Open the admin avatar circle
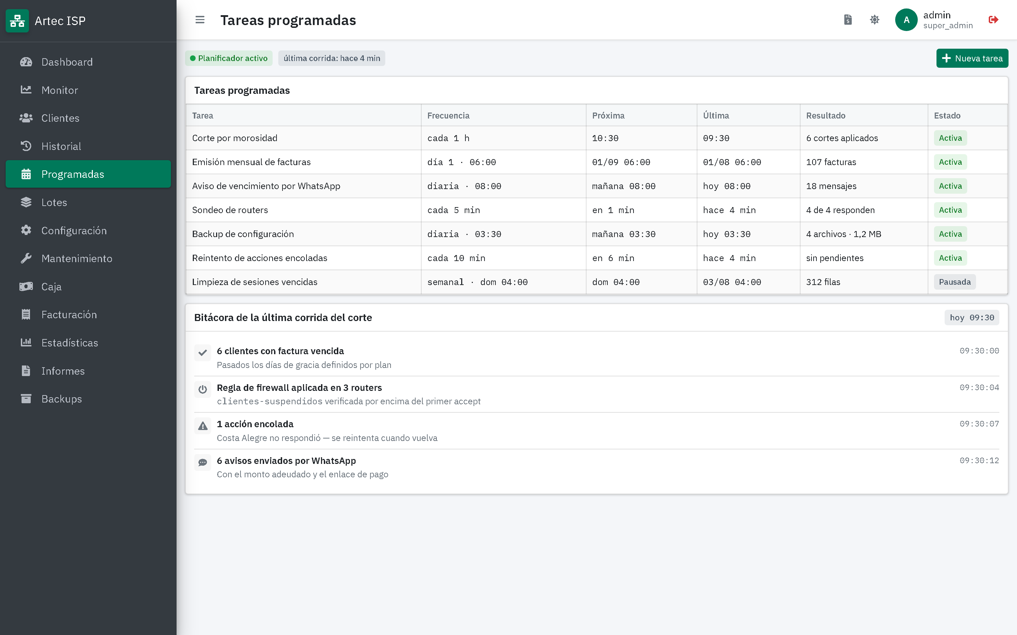 (x=906, y=20)
